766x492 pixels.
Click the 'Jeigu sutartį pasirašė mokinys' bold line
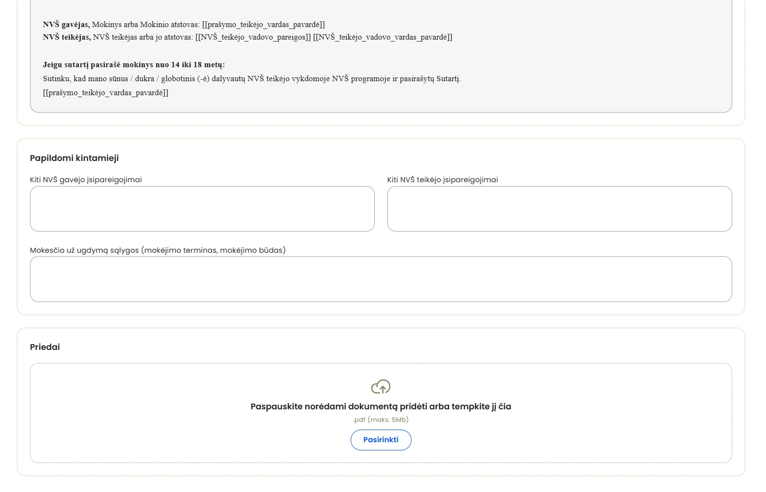[134, 65]
